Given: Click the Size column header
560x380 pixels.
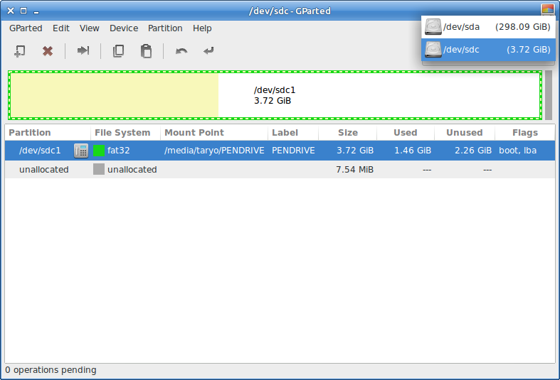Looking at the screenshot, I should coord(347,133).
